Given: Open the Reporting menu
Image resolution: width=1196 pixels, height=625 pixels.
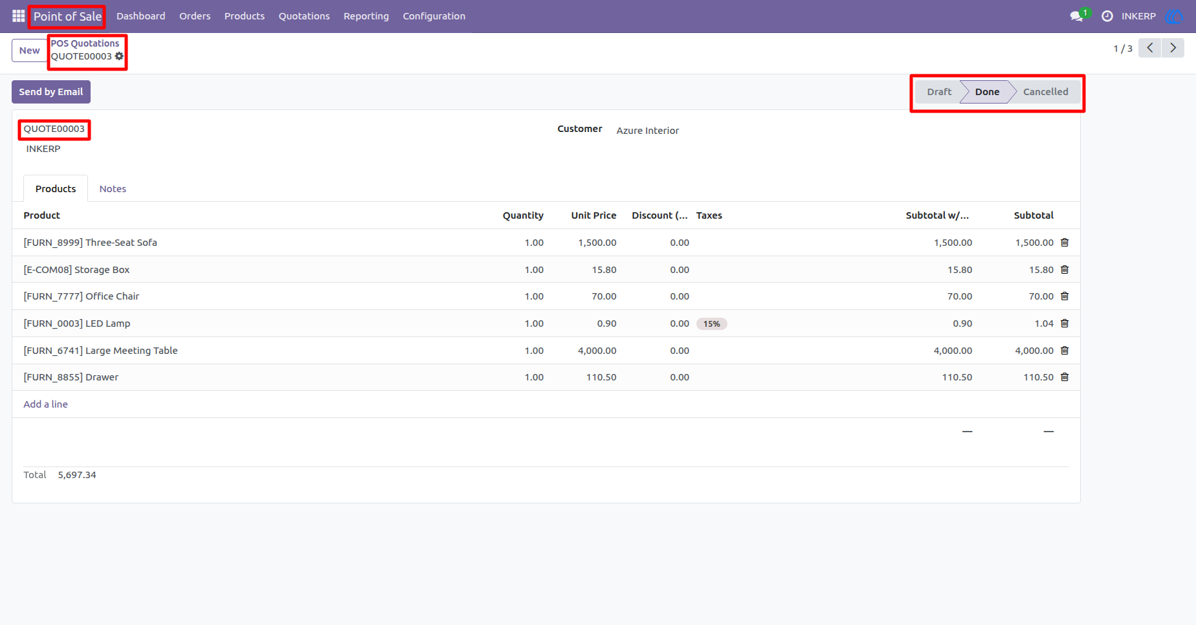Looking at the screenshot, I should point(366,16).
